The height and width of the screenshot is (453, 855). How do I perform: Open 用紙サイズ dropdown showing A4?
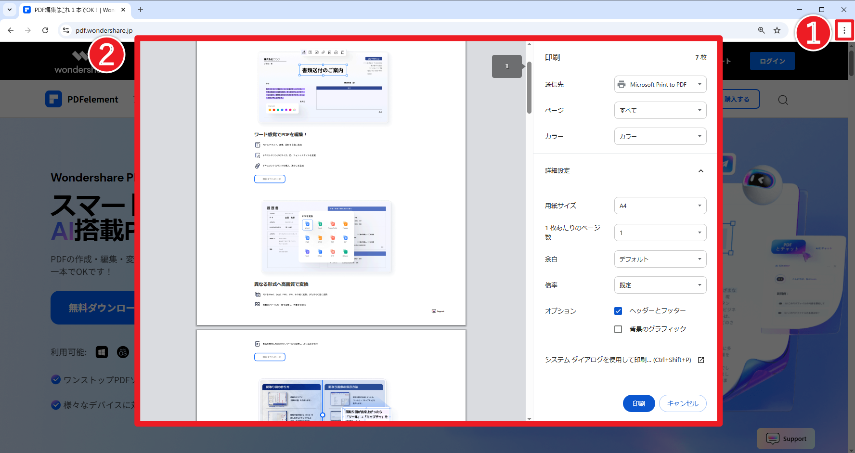[660, 206]
